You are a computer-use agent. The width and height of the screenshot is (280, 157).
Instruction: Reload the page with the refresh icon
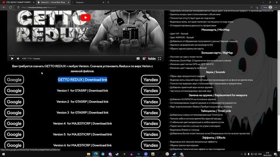(10, 7)
